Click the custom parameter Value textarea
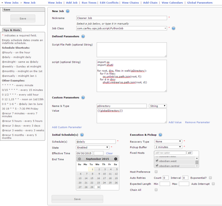The height and width of the screenshot is (206, 222). tap(132, 116)
